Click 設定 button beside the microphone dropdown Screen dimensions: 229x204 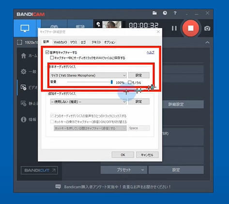click(139, 75)
